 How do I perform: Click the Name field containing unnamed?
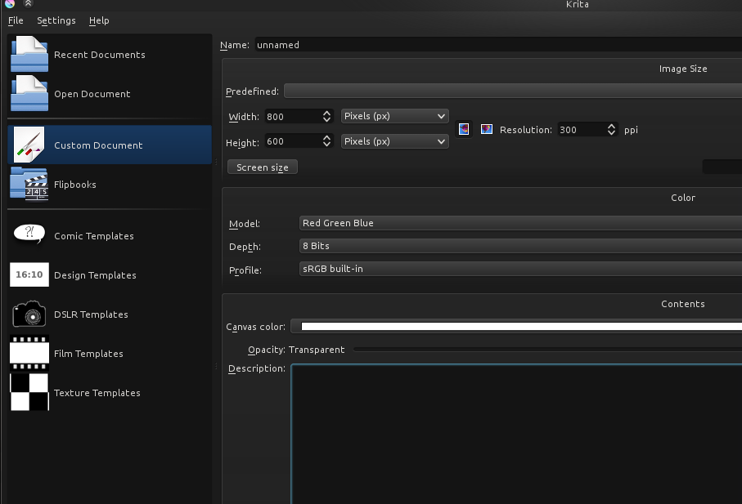click(x=498, y=45)
